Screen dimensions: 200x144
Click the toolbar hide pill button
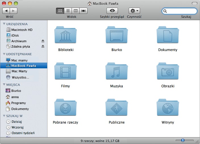tap(195, 3)
